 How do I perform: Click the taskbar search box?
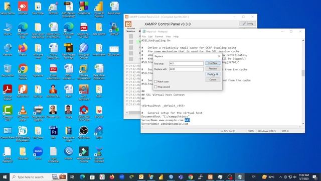tap(39, 177)
